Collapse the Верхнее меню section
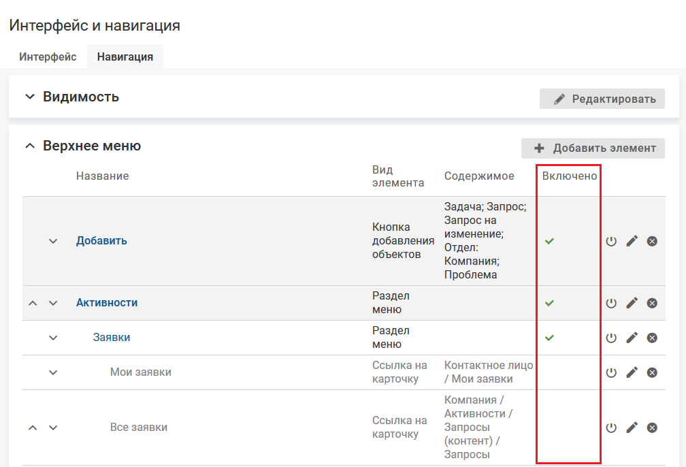The height and width of the screenshot is (467, 686). pyautogui.click(x=29, y=146)
